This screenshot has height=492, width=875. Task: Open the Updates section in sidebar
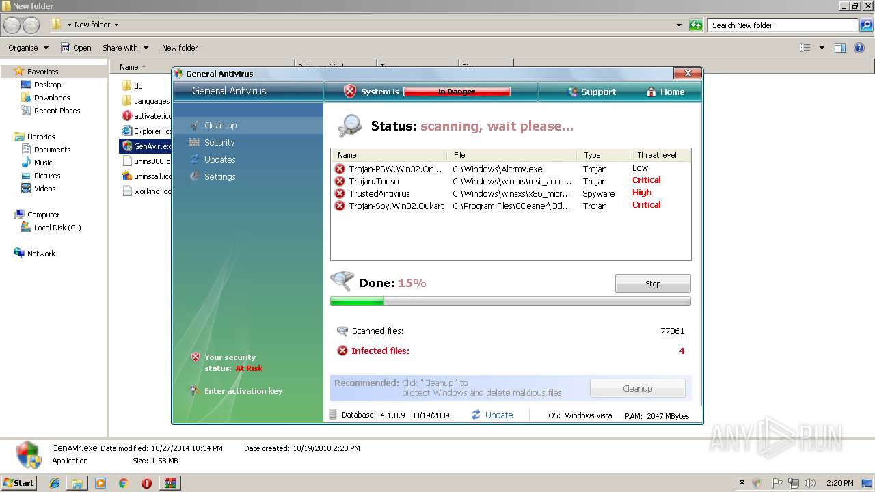pyautogui.click(x=219, y=160)
